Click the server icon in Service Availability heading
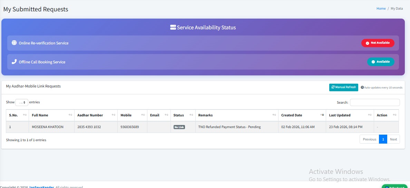 173,27
